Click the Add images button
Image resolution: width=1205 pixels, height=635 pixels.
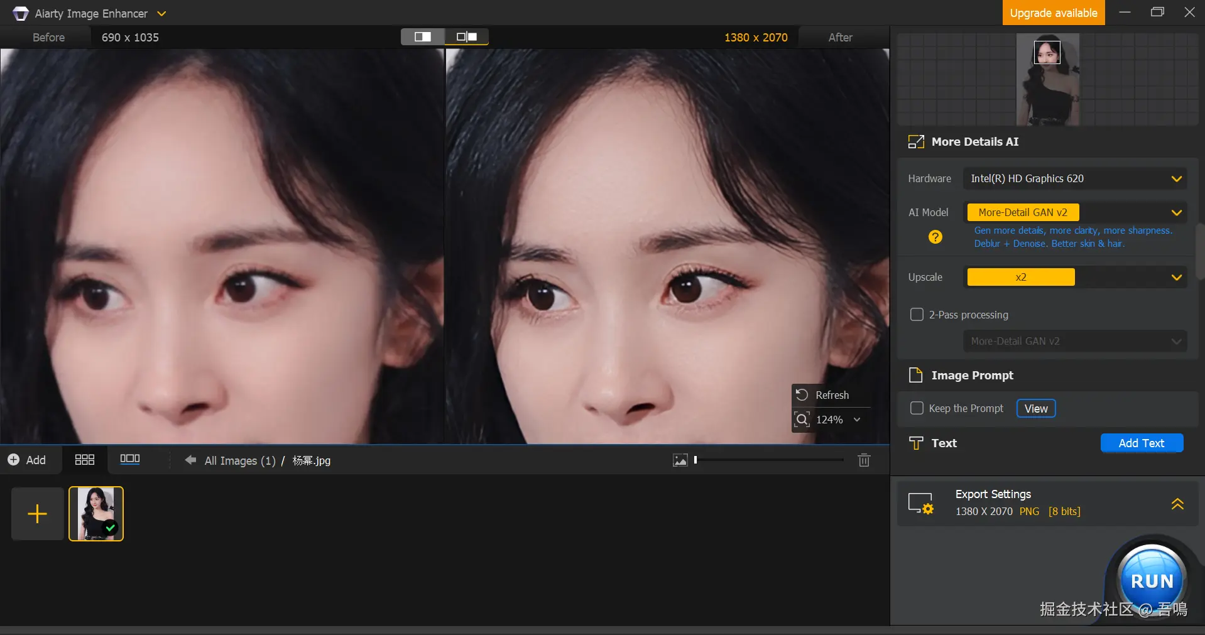[x=26, y=460]
